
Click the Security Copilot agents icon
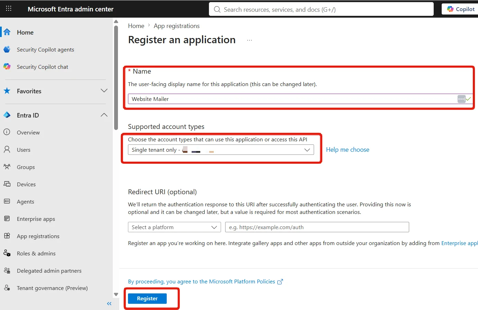click(7, 49)
